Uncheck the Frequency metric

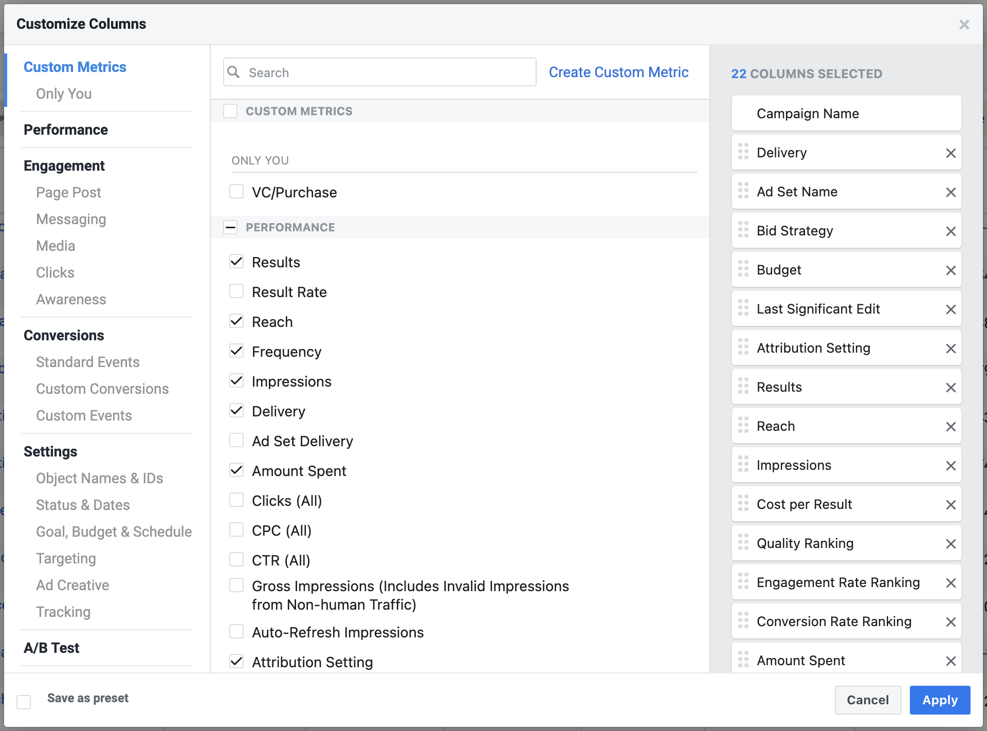236,351
